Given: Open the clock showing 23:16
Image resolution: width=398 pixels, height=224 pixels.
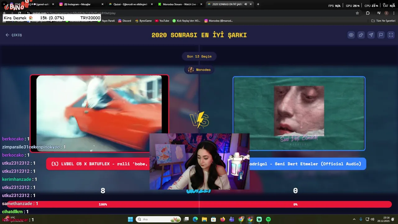Looking at the screenshot, I should 383,219.
